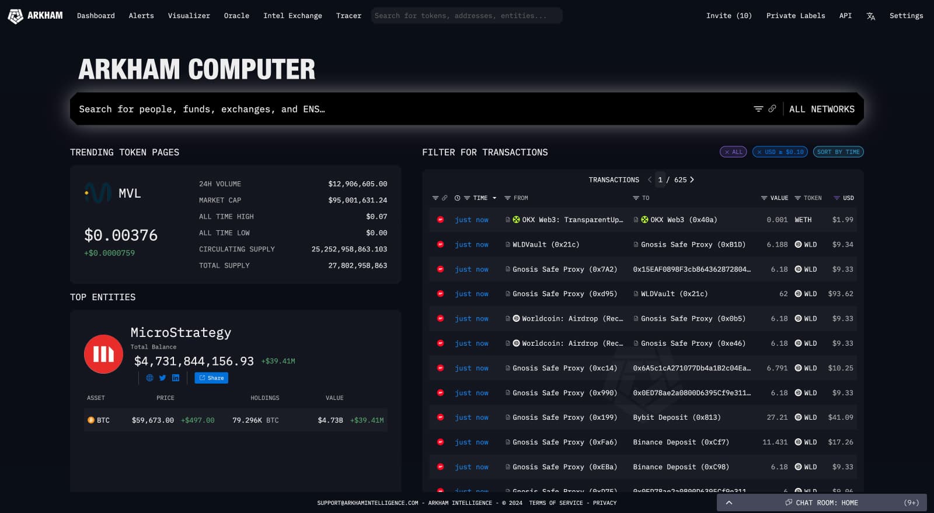This screenshot has width=934, height=513.
Task: Open Settings in header
Action: click(906, 16)
